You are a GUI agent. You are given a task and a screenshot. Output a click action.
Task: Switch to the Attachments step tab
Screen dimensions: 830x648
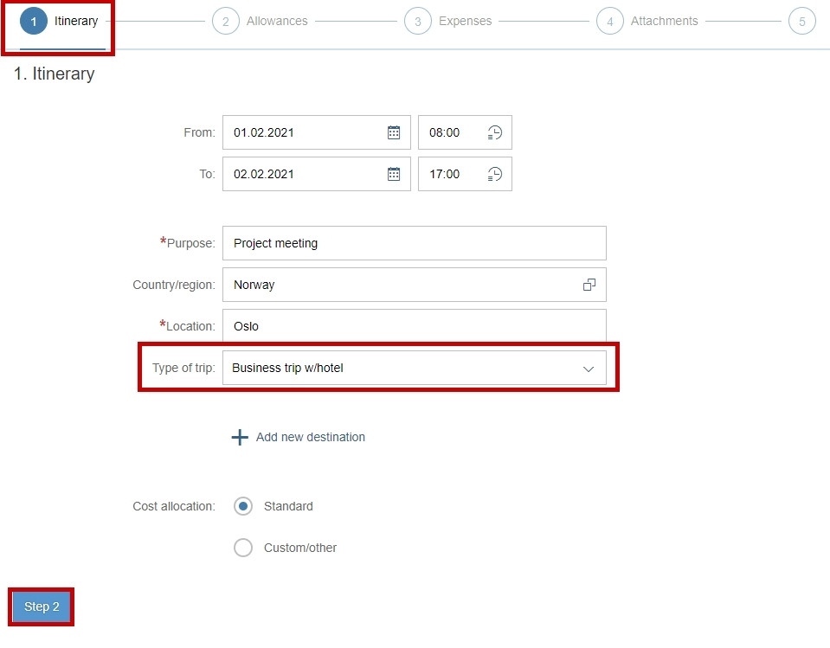click(x=647, y=21)
